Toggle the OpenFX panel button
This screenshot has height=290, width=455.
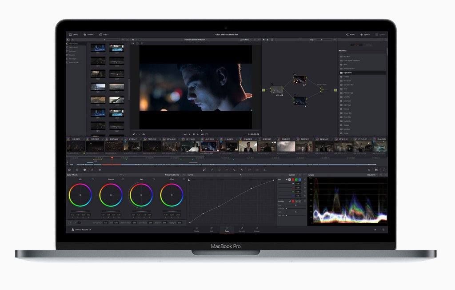click(365, 35)
